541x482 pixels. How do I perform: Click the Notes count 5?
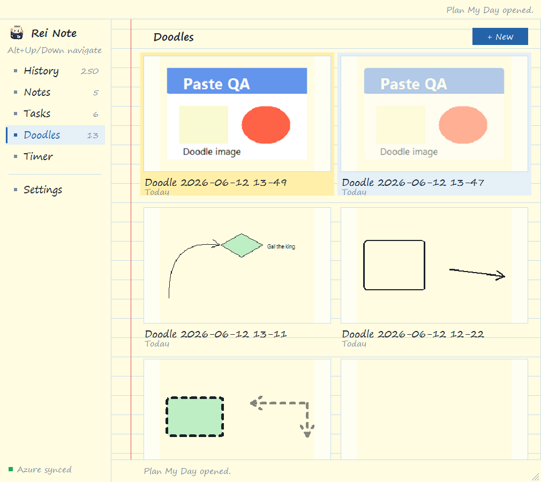95,93
